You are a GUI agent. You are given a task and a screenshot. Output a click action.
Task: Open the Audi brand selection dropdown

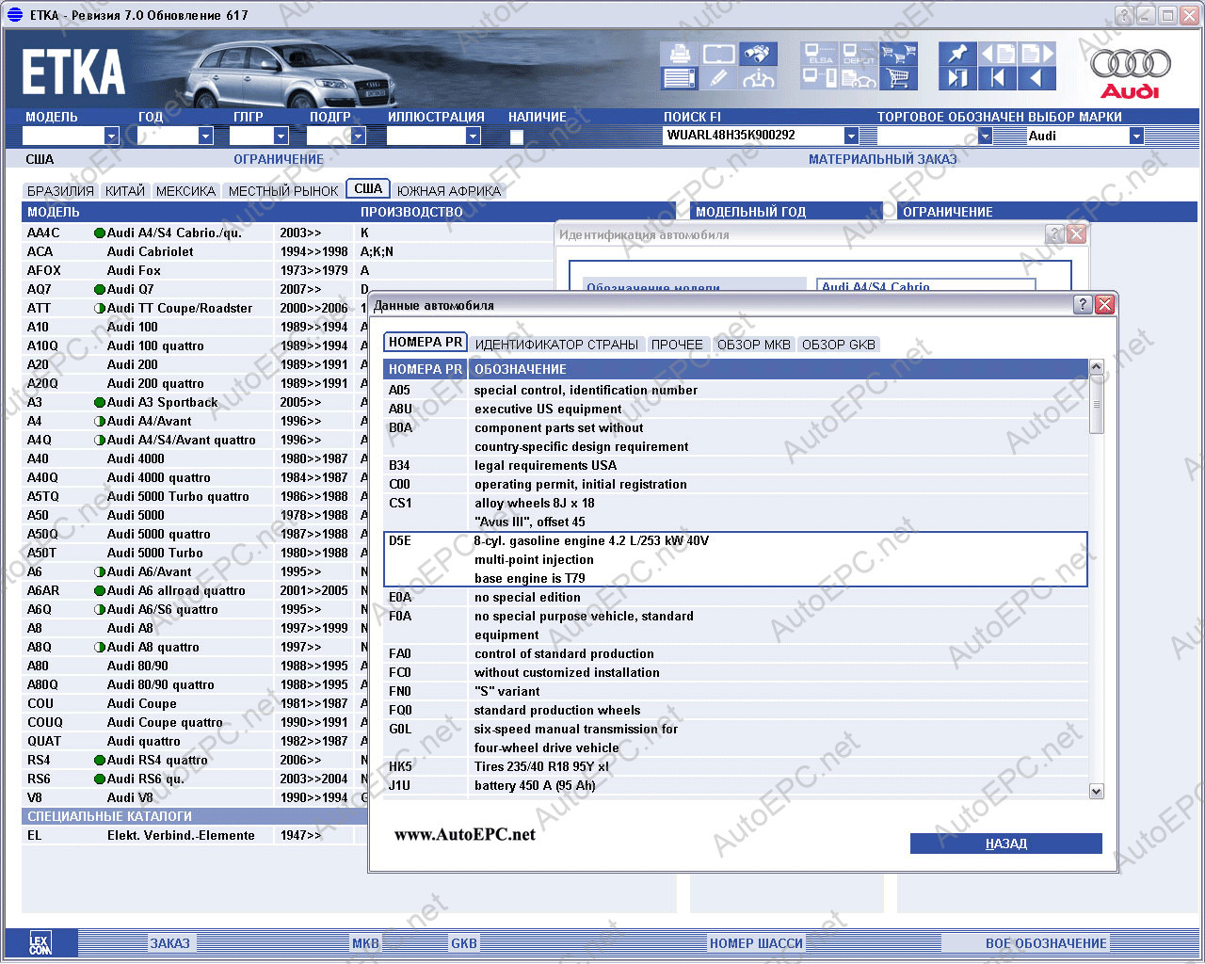[1136, 136]
